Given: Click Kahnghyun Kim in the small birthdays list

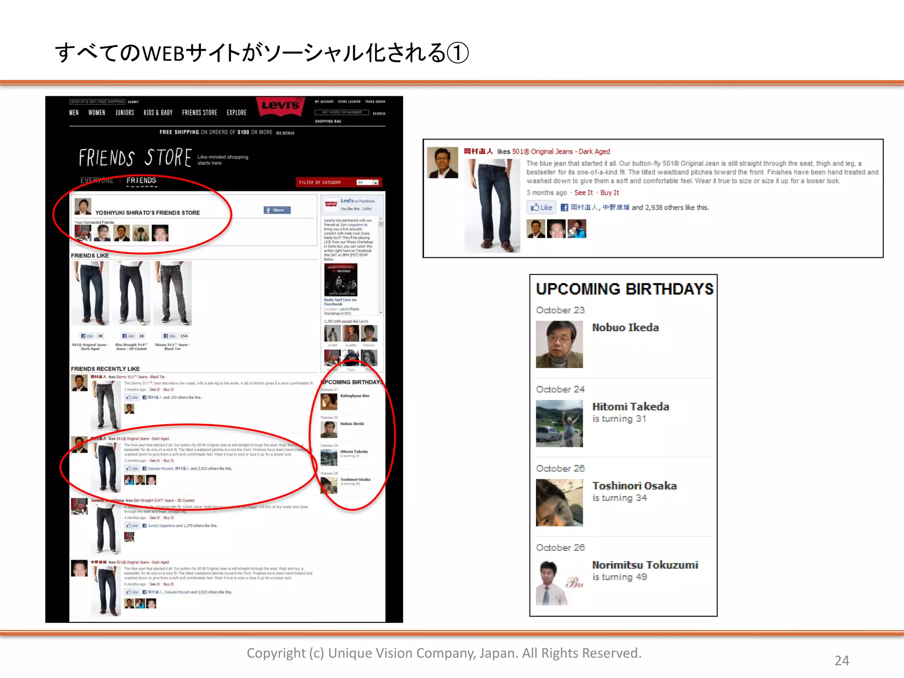Looking at the screenshot, I should click(x=355, y=396).
